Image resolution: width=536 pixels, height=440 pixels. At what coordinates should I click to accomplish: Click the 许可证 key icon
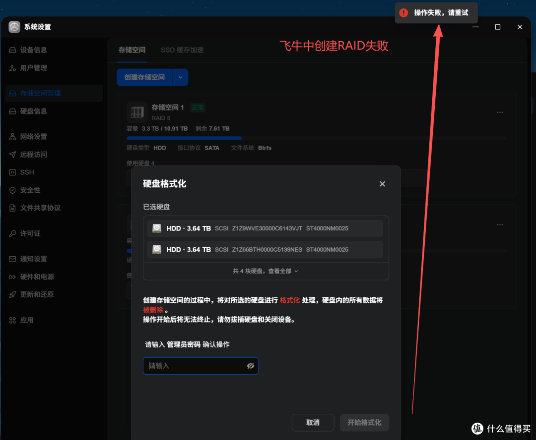(12, 233)
